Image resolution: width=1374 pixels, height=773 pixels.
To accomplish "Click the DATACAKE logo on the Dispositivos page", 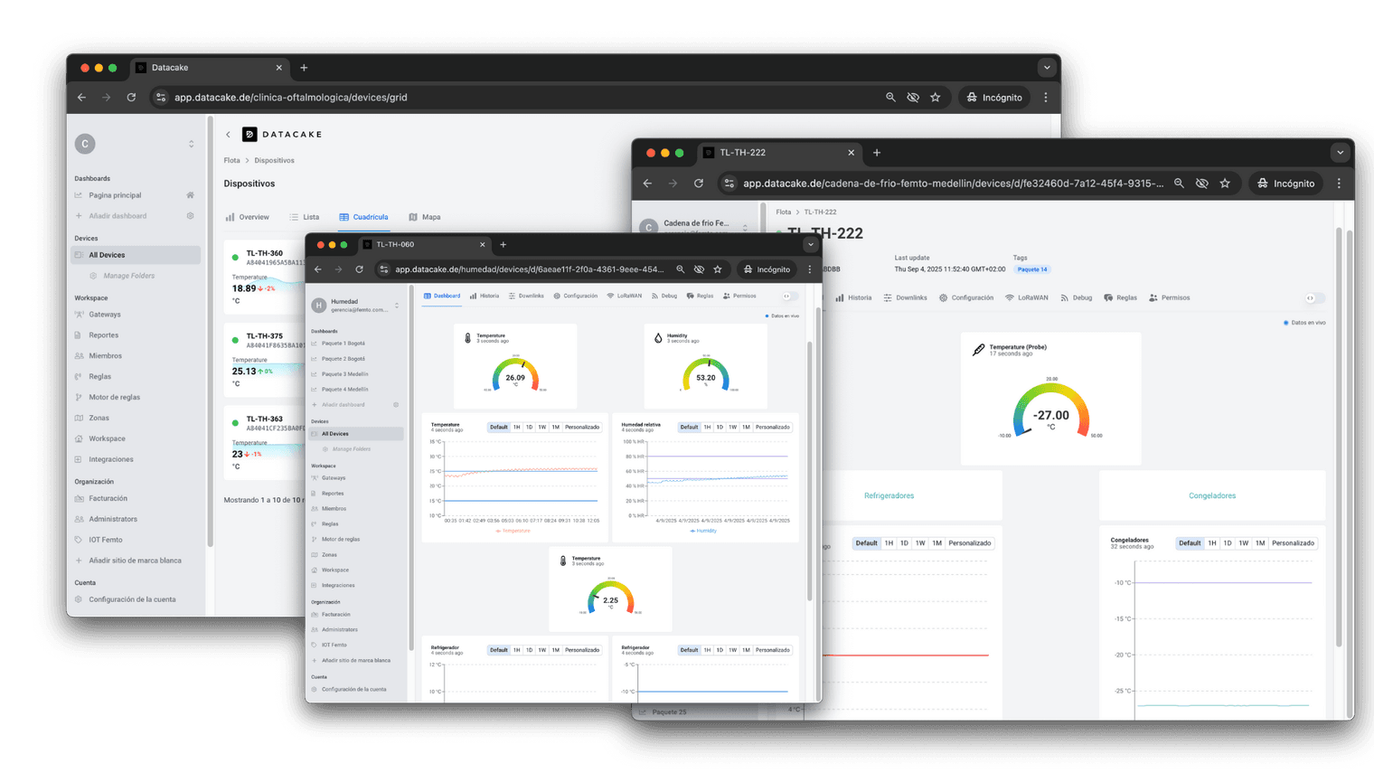I will click(x=282, y=135).
